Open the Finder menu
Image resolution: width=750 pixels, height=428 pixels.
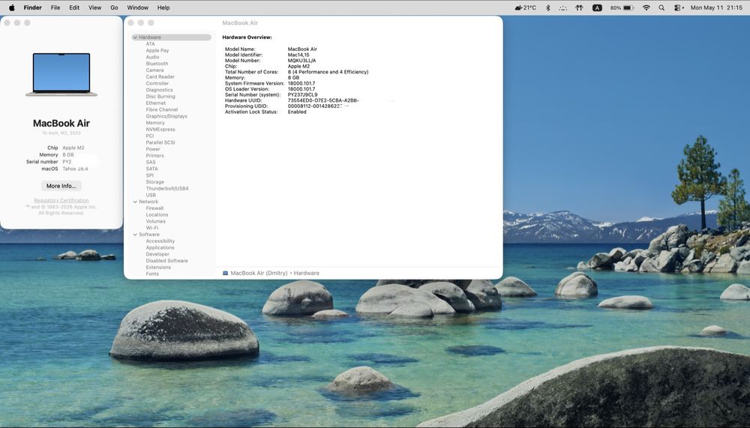[x=32, y=7]
